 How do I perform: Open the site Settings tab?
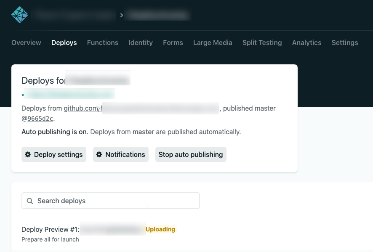pyautogui.click(x=344, y=42)
